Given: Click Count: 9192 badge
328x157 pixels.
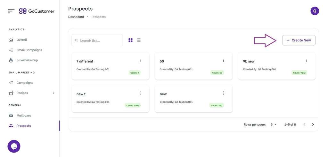Looking at the screenshot, I should pyautogui.click(x=299, y=73).
